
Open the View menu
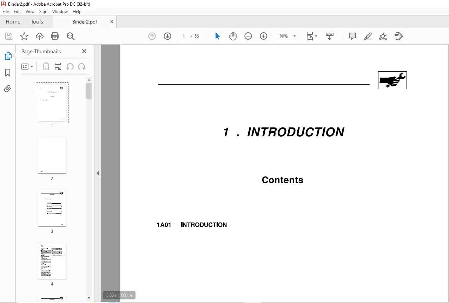click(x=30, y=12)
